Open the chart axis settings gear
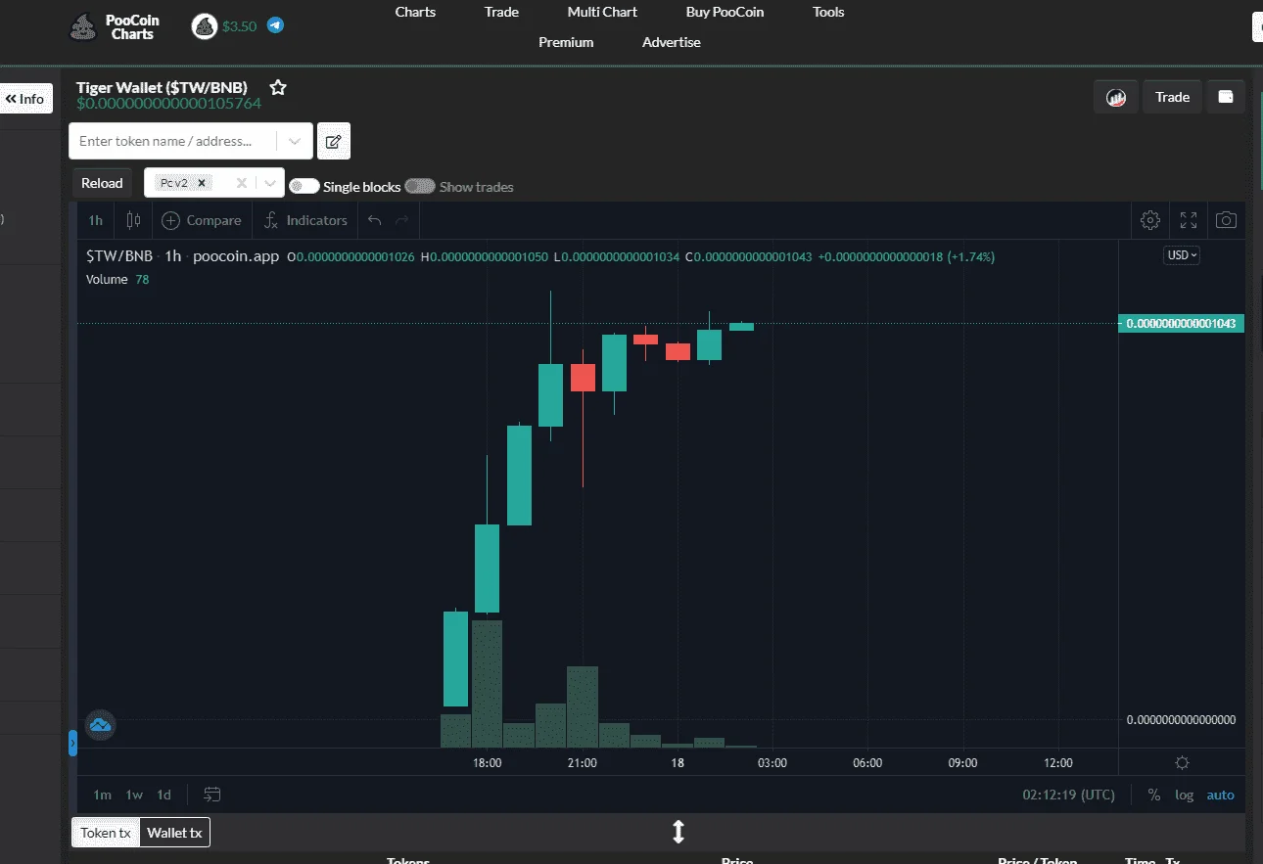 (x=1182, y=763)
